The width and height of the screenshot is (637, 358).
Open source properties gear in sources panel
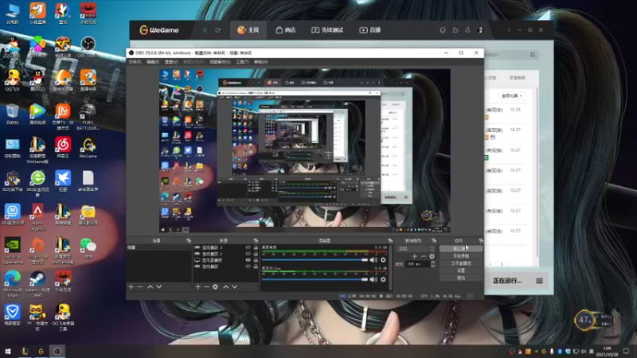pos(215,286)
